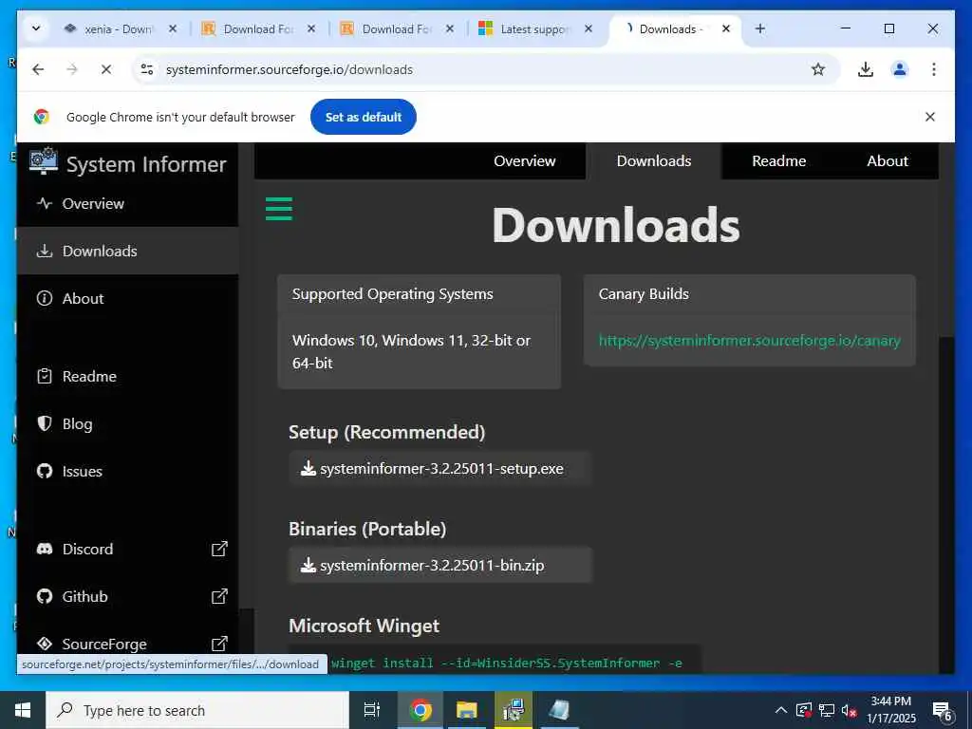The image size is (972, 729).
Task: Click external-link icon next to Github
Action: pos(219,596)
